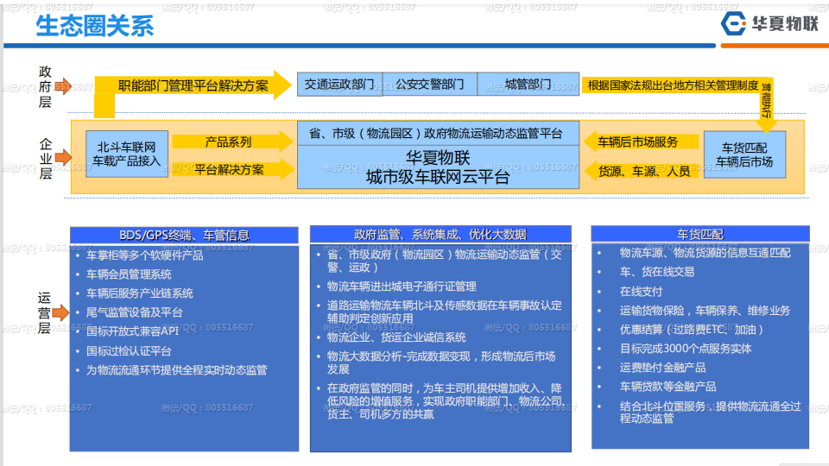Select bullet ending with (交警、运政)

(x=444, y=261)
